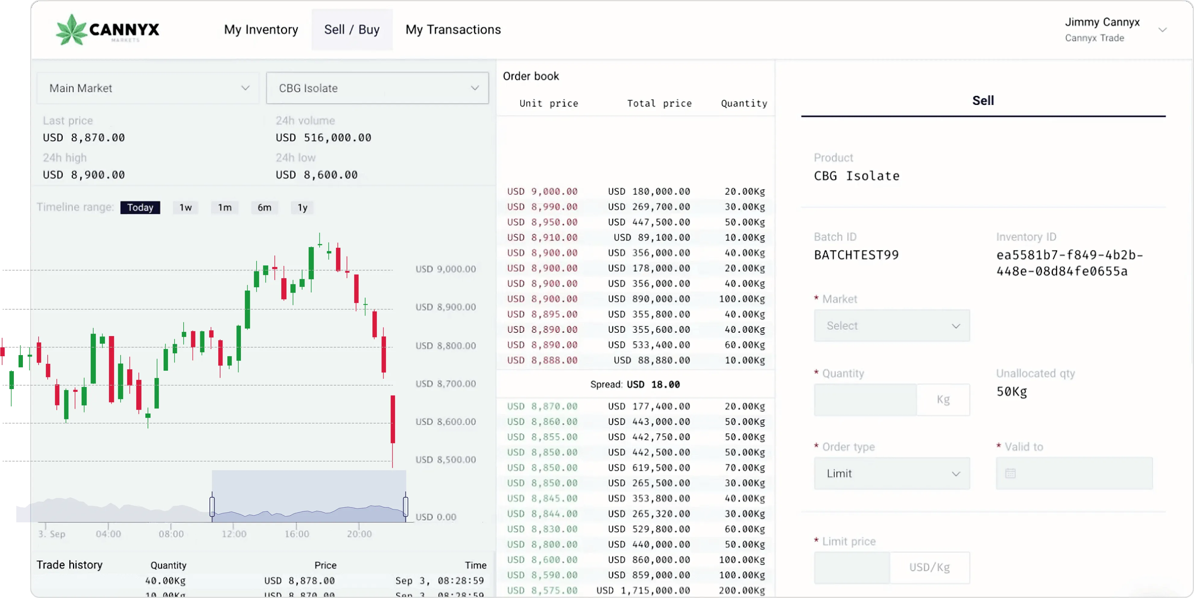Grab the left chart range handle
Image resolution: width=1194 pixels, height=598 pixels.
click(212, 506)
